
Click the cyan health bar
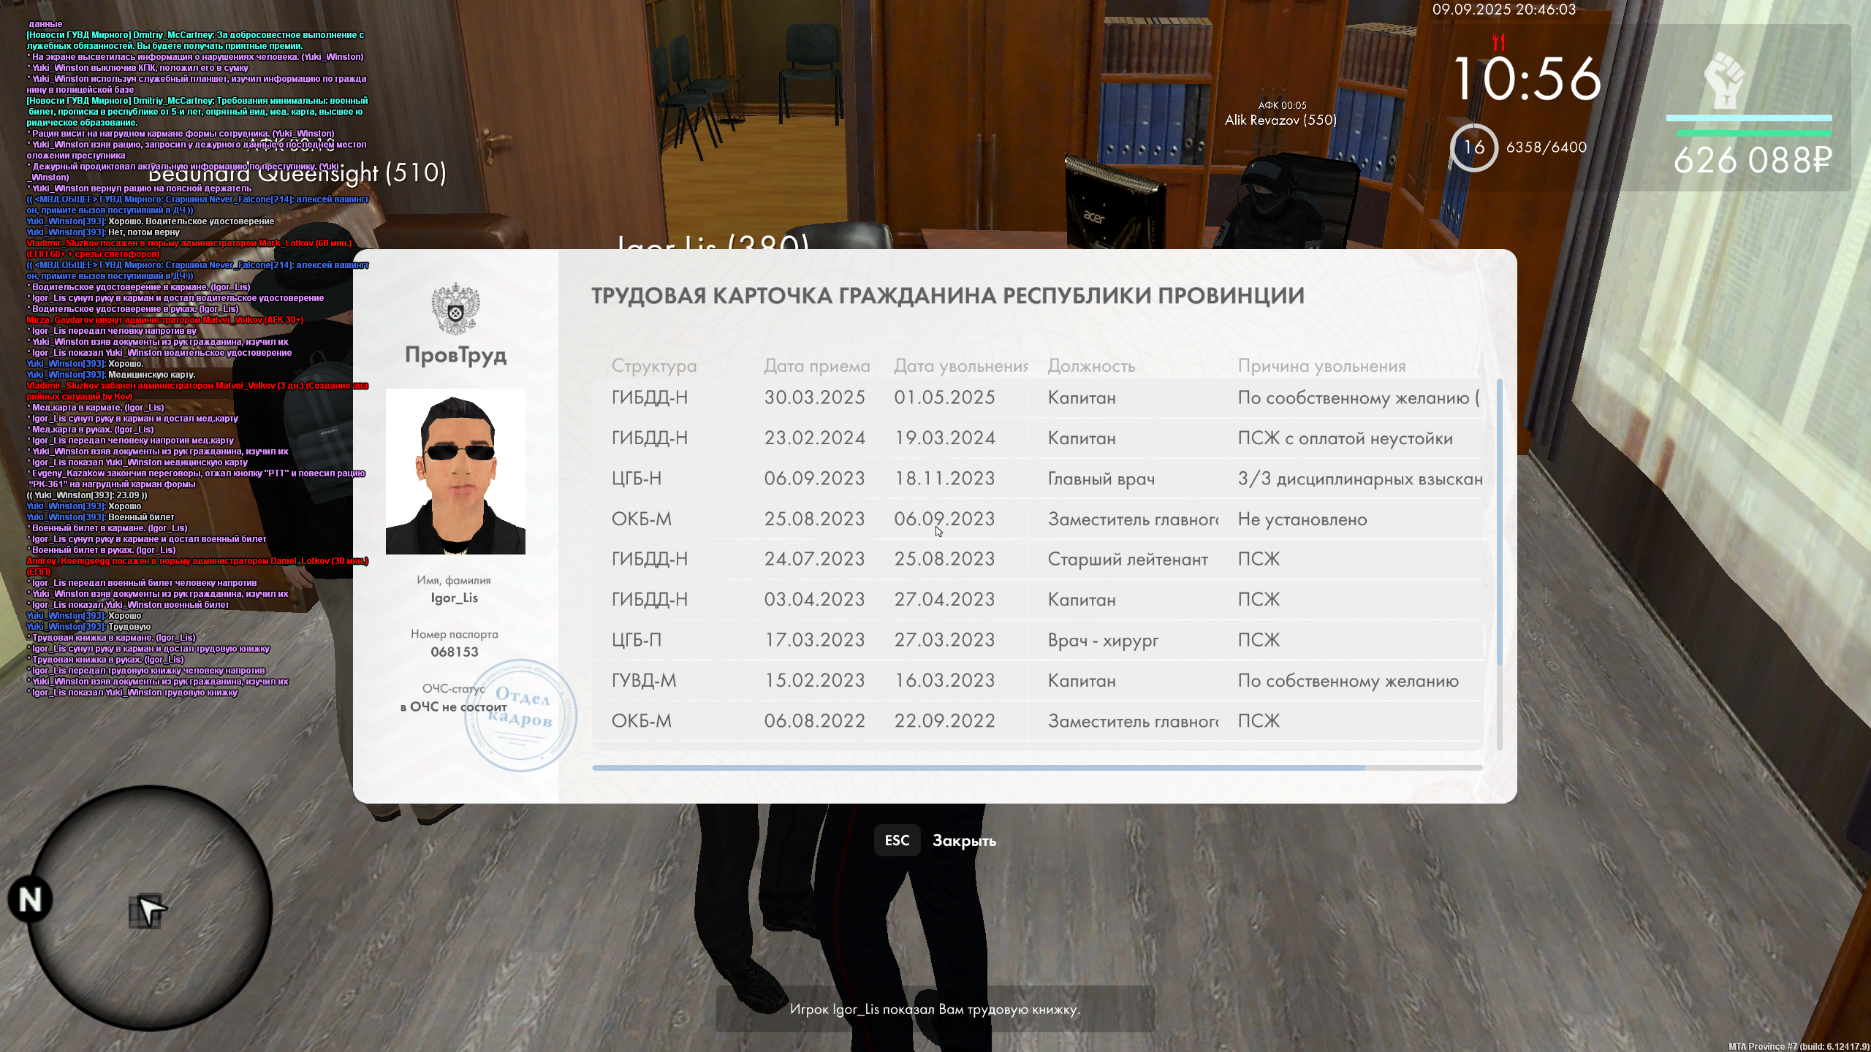1748,118
